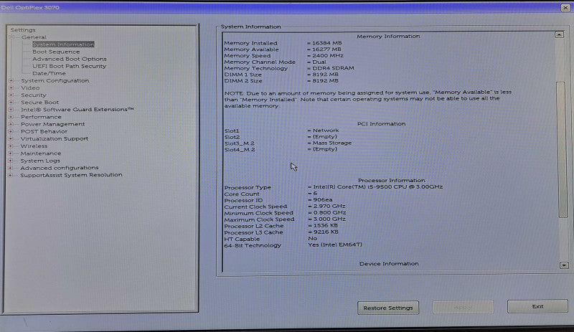Expand the System Logs node
This screenshot has height=332, width=574.
click(11, 161)
